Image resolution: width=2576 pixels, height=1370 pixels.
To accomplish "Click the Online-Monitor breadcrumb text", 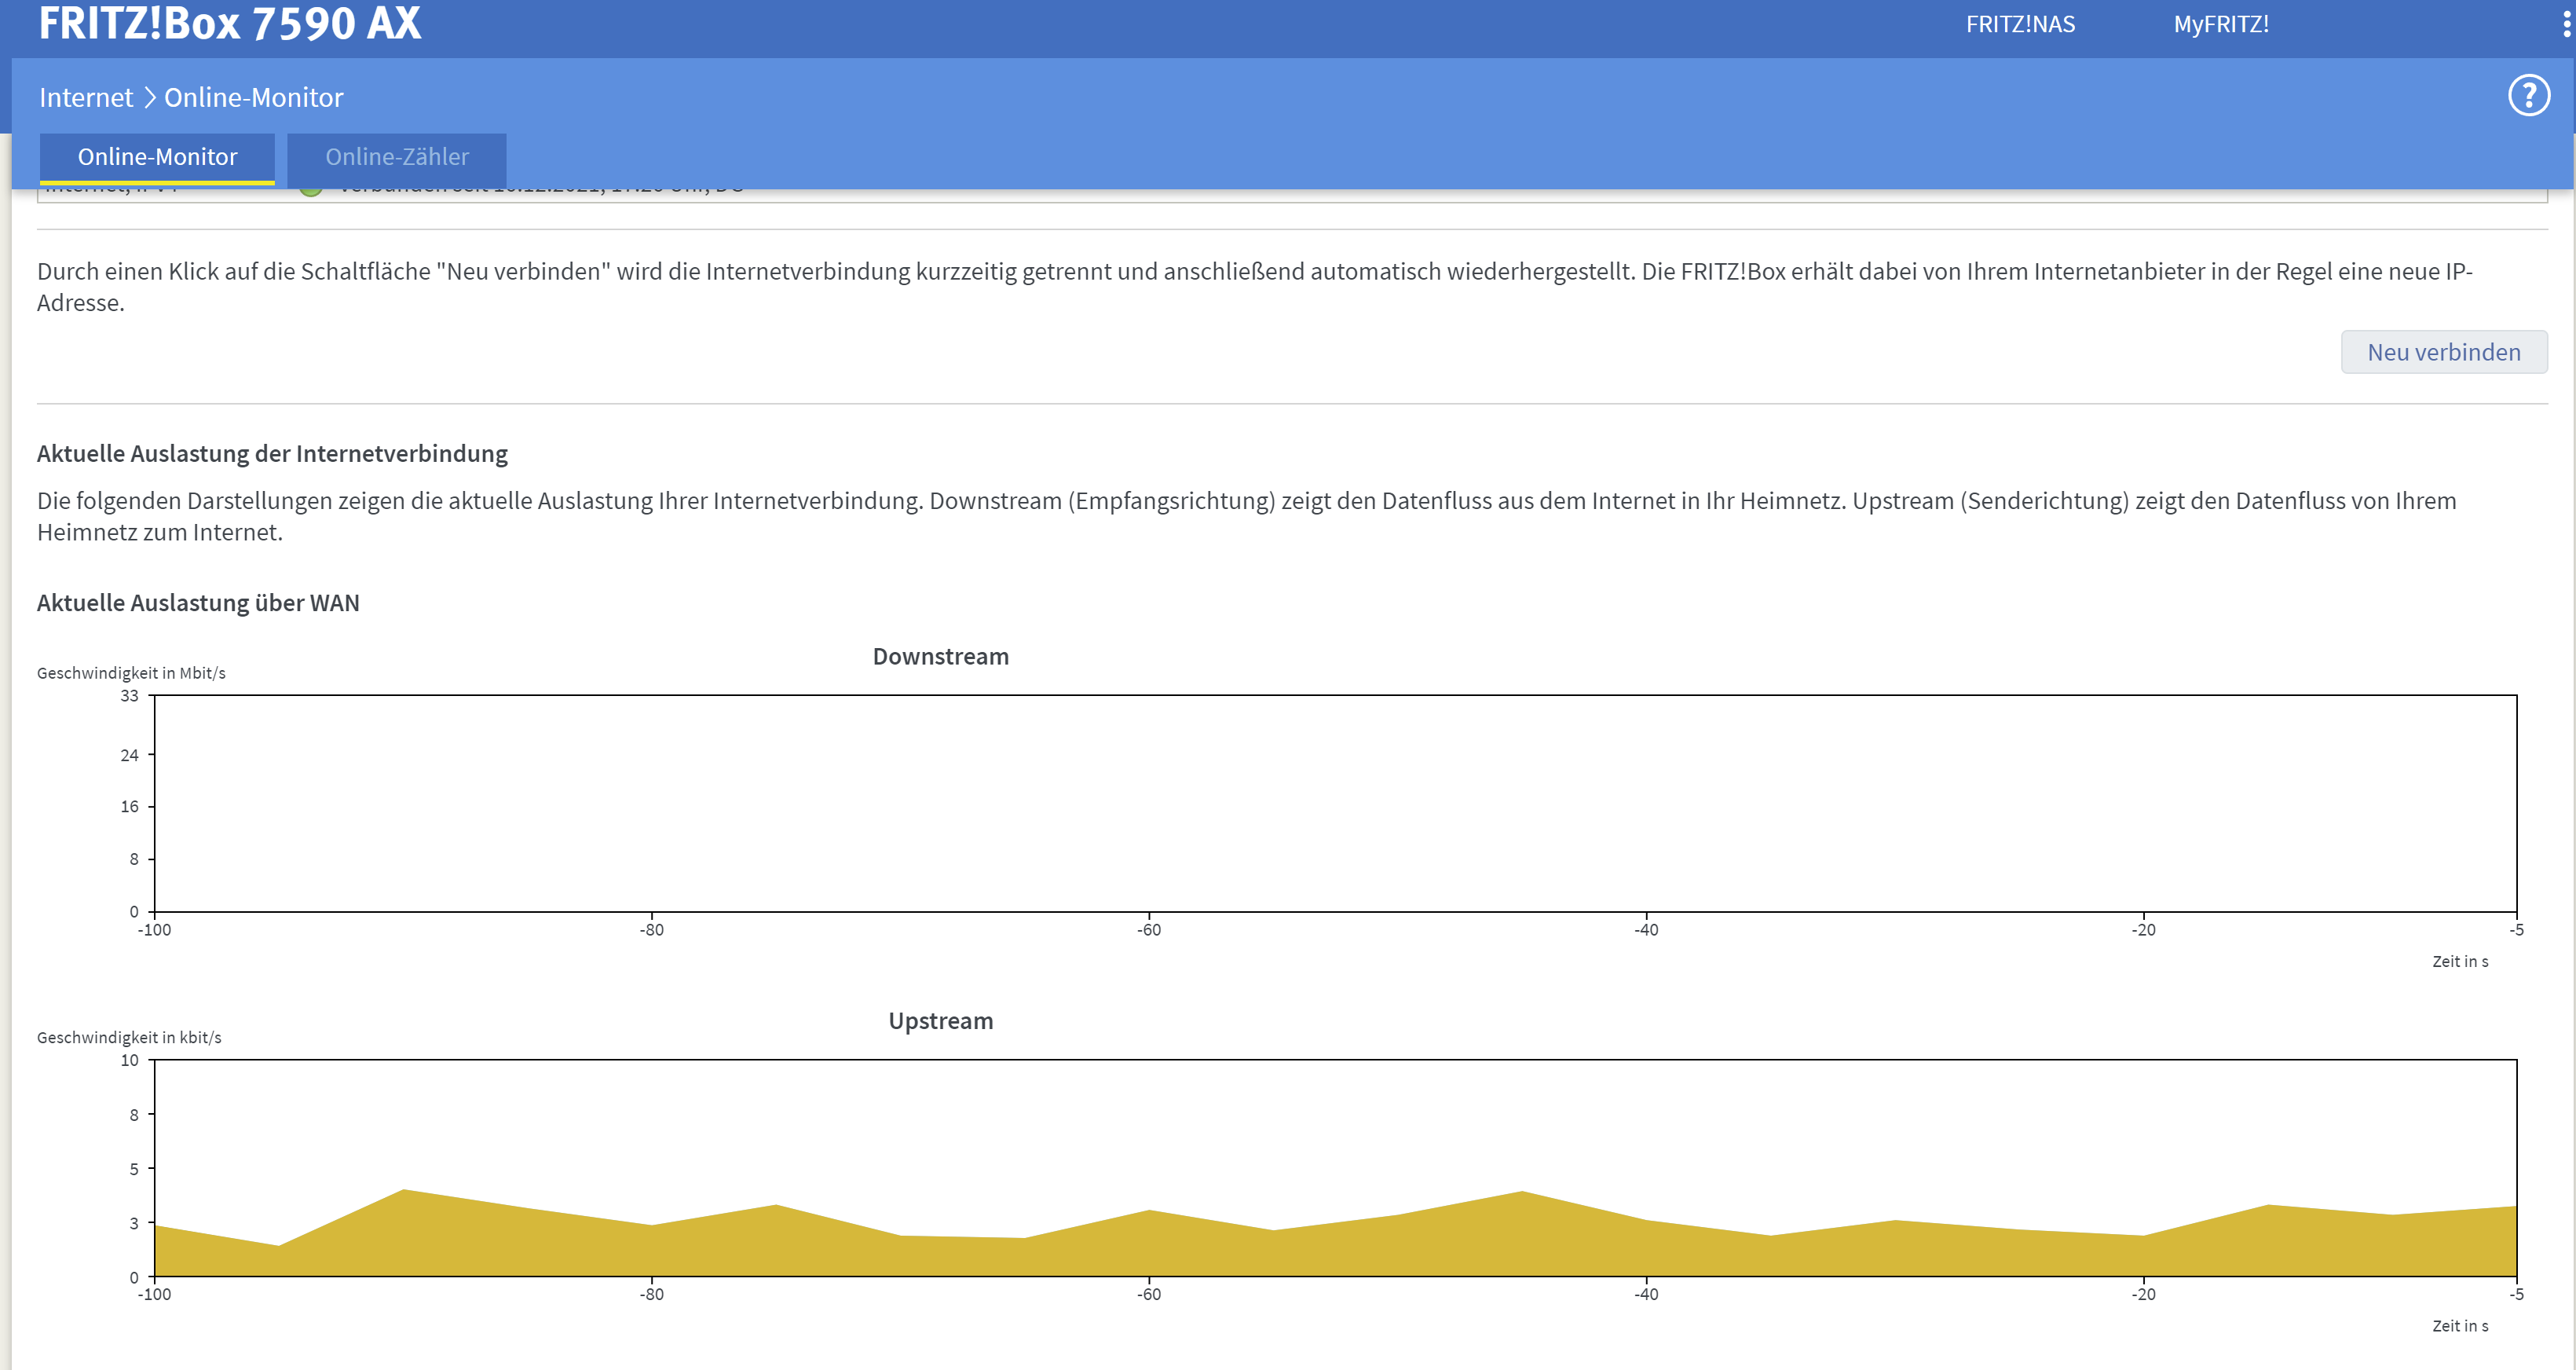I will coord(254,97).
